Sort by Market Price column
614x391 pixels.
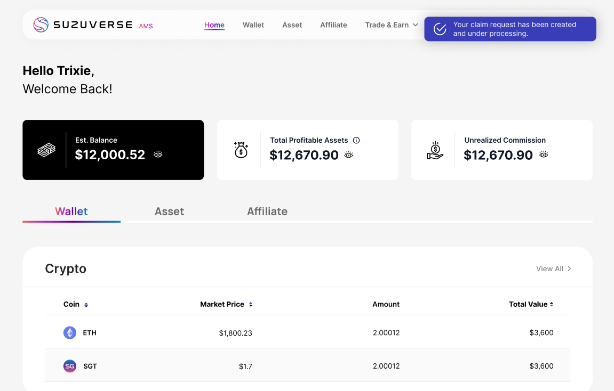[251, 305]
